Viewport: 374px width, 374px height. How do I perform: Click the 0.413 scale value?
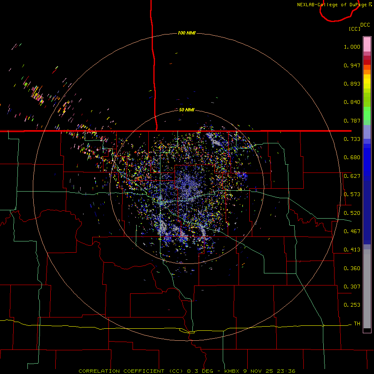(352, 250)
